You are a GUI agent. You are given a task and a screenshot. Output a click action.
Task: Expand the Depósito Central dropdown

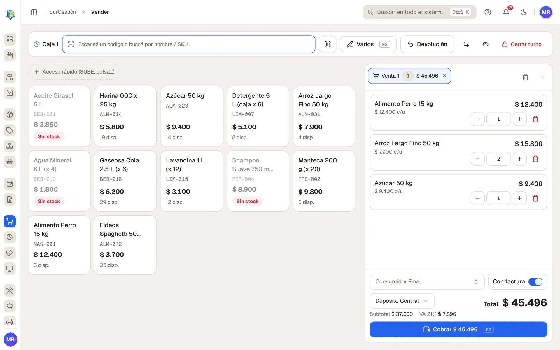tap(402, 301)
